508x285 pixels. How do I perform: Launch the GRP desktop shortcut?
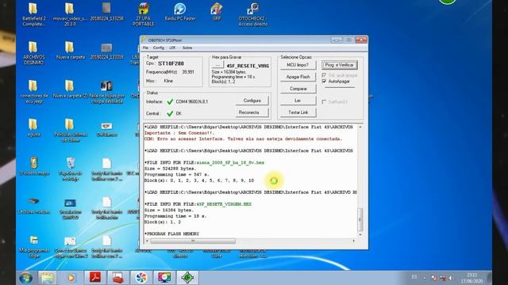click(217, 12)
